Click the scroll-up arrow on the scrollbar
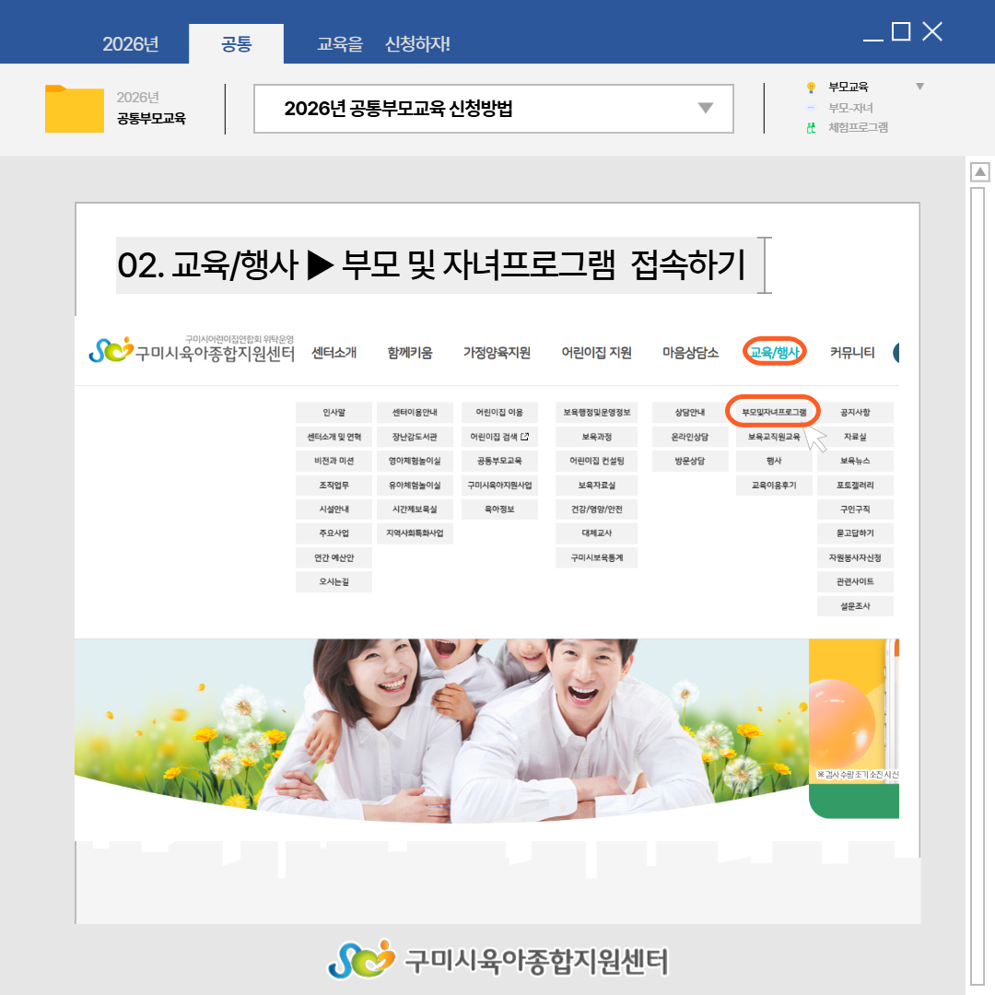 (980, 172)
